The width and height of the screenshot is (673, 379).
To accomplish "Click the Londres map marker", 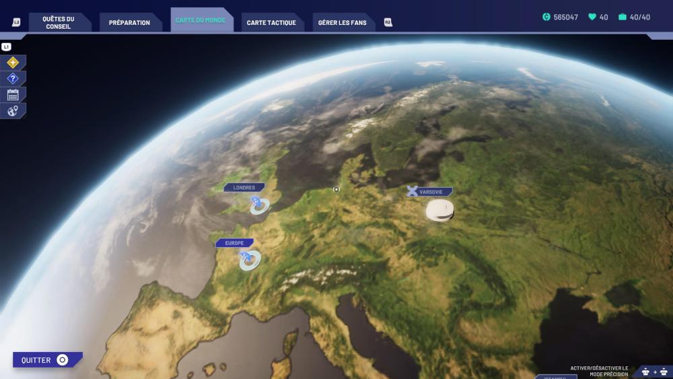I will [x=259, y=205].
